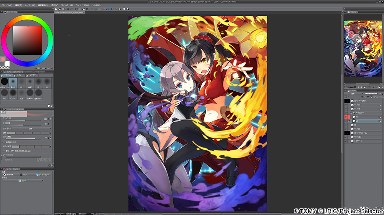Toggle visibility of キャラクター folder

coord(346,113)
